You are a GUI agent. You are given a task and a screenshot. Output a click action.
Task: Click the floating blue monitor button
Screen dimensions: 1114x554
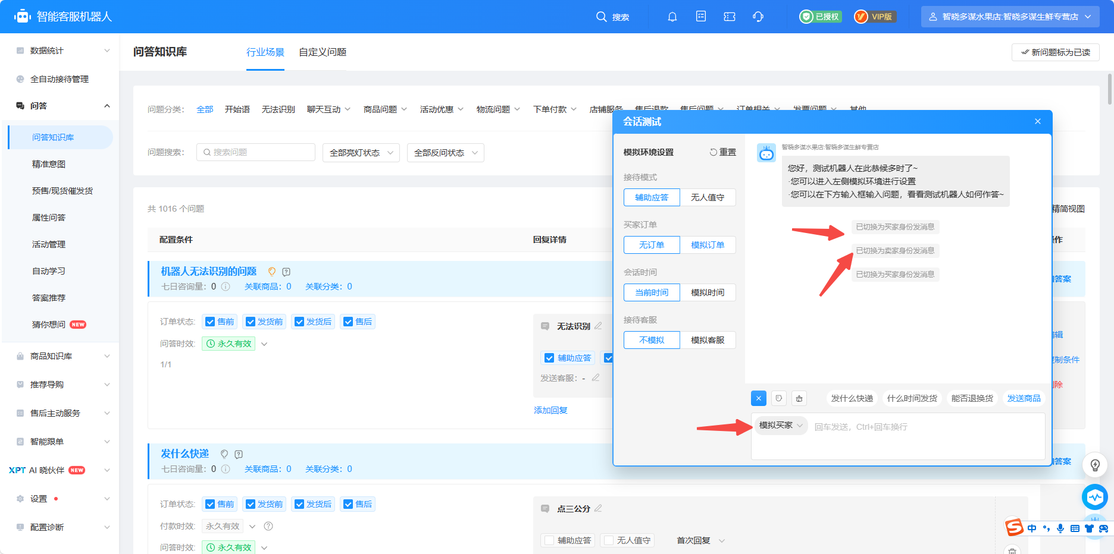[x=1095, y=497]
